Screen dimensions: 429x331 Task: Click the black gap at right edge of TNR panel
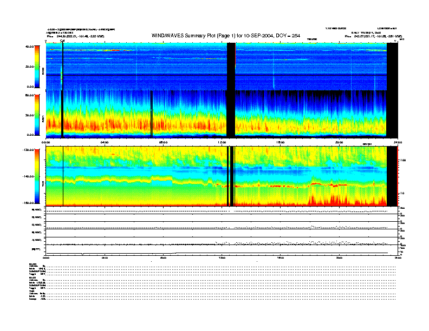tap(392, 176)
